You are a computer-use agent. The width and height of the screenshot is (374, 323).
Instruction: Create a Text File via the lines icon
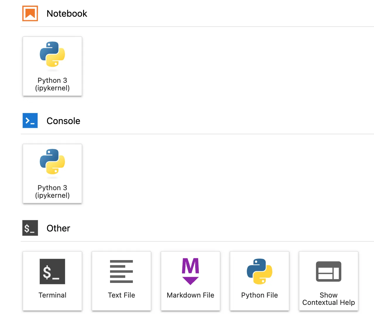click(x=121, y=272)
